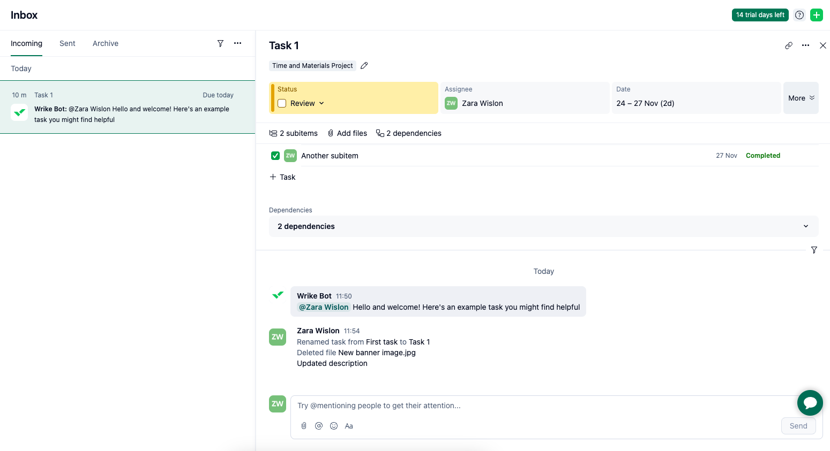Mark Task 1 complete via Review checkbox

[x=282, y=103]
